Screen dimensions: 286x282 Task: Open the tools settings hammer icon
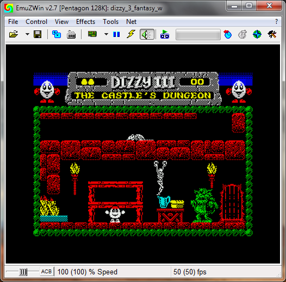coord(272,34)
